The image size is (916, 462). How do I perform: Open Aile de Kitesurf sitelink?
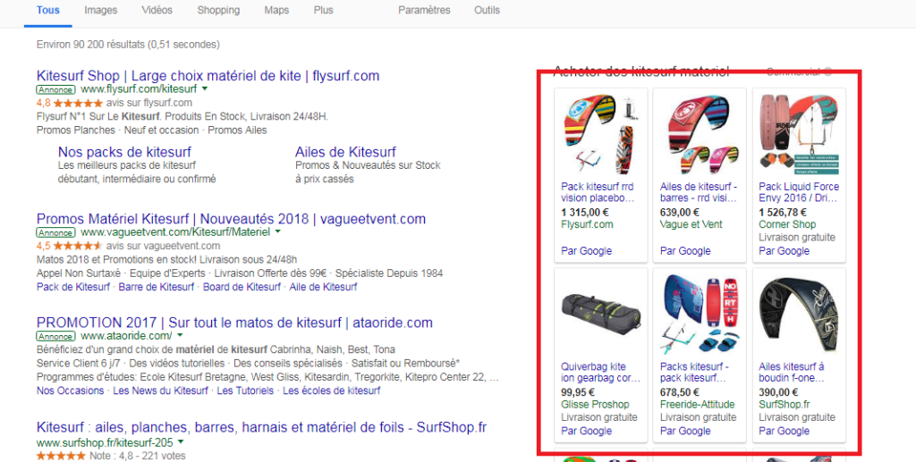(323, 287)
